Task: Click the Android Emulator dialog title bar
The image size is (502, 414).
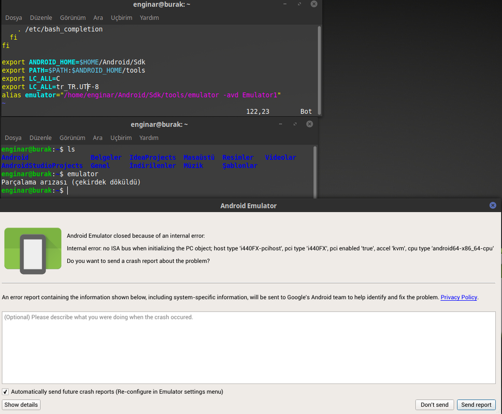Action: tap(249, 205)
